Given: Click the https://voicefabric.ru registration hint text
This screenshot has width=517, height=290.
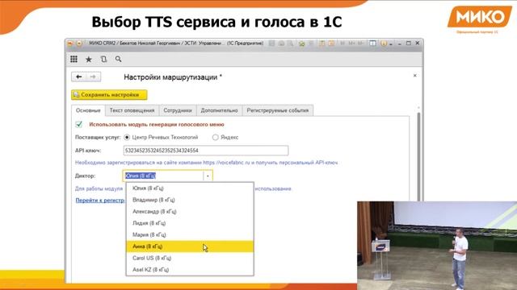Looking at the screenshot, I should coord(207,163).
